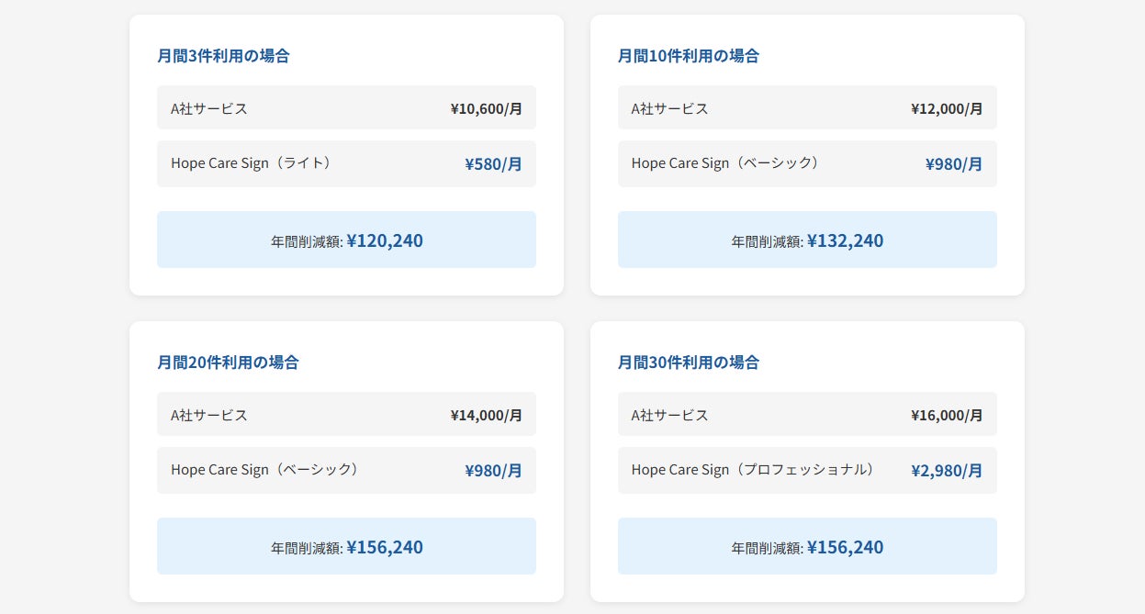
Task: Click Hope Care Sign（ベーシック） in the 10件 card
Action: point(725,163)
